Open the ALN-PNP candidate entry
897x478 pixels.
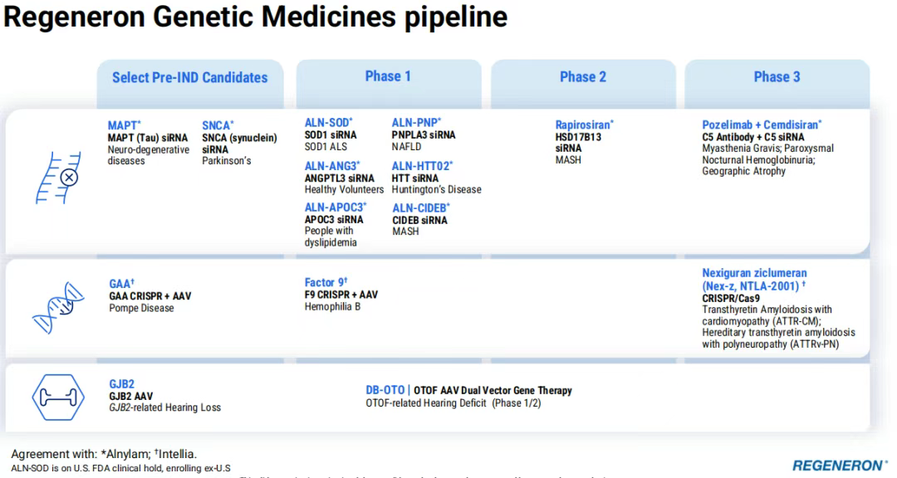pos(416,123)
